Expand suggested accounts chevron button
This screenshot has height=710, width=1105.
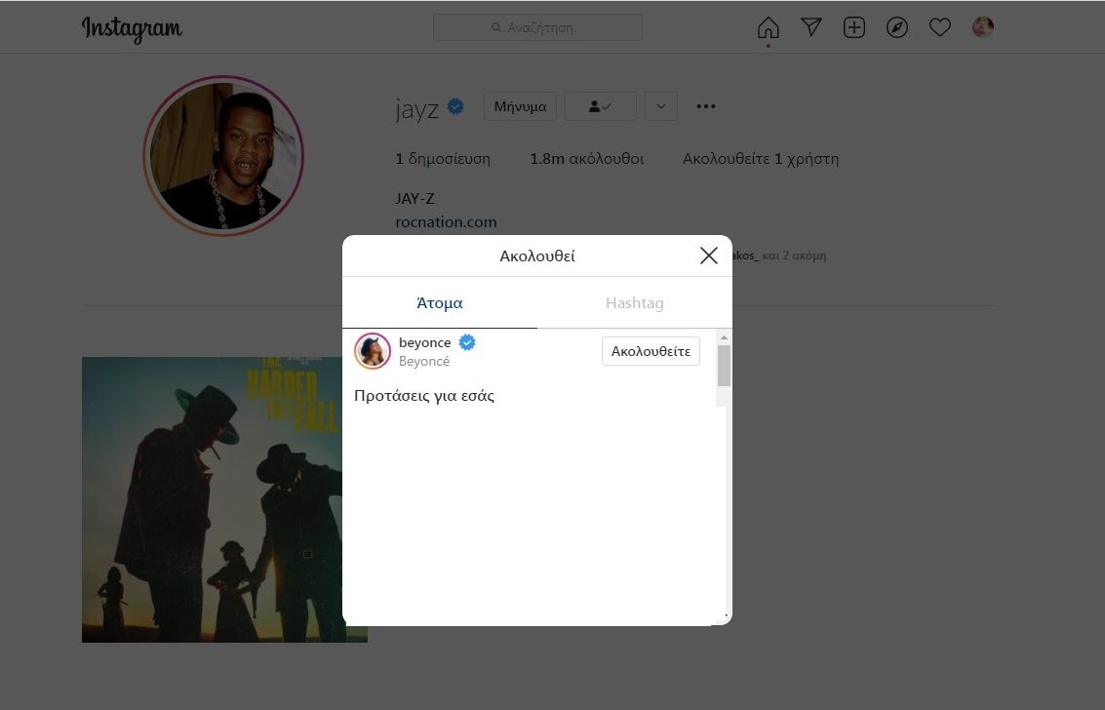click(661, 106)
